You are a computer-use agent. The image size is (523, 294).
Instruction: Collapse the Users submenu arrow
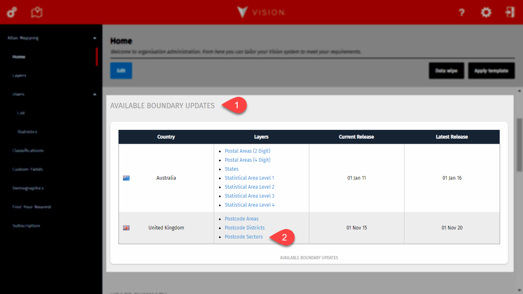[95, 94]
